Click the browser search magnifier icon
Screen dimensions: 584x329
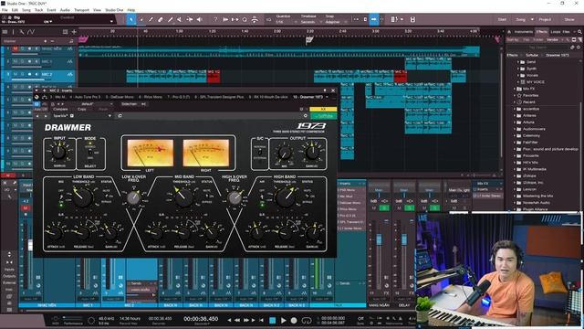(x=580, y=32)
